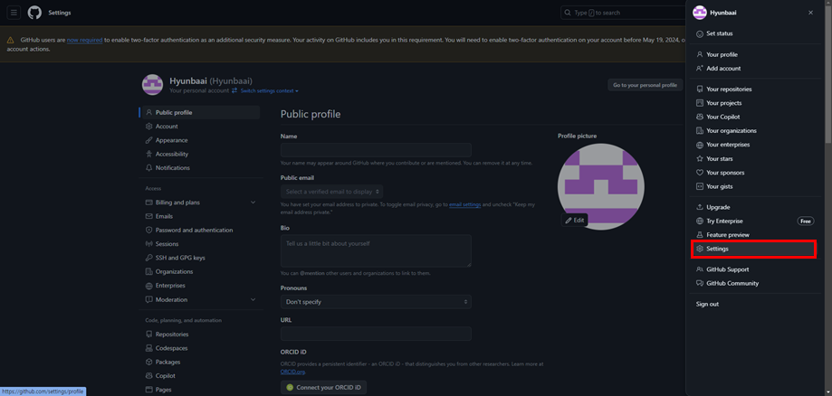The image size is (832, 396).
Task: Click Connect your ORCID iD button
Action: (324, 388)
